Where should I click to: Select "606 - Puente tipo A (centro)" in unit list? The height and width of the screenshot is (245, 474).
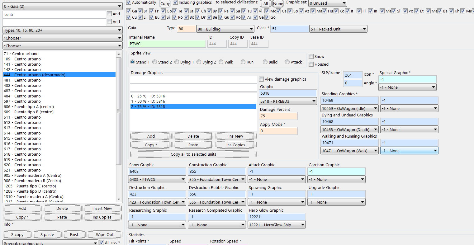(x=29, y=106)
